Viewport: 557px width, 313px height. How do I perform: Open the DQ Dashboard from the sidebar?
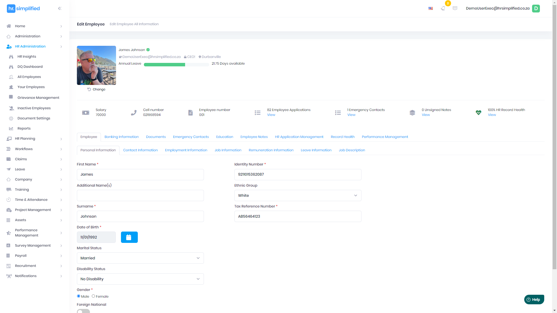11,67
